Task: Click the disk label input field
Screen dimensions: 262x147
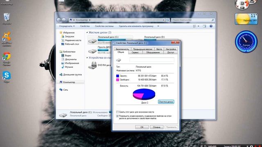Action: tap(152, 60)
